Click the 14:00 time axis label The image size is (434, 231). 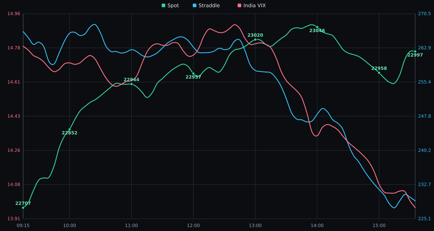[317, 226]
